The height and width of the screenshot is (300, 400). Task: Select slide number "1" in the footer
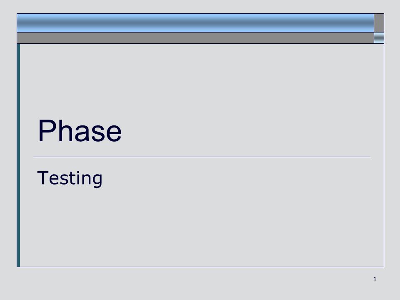(x=375, y=279)
